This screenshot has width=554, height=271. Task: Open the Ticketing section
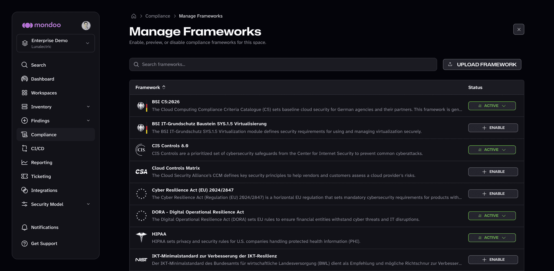pos(56,176)
